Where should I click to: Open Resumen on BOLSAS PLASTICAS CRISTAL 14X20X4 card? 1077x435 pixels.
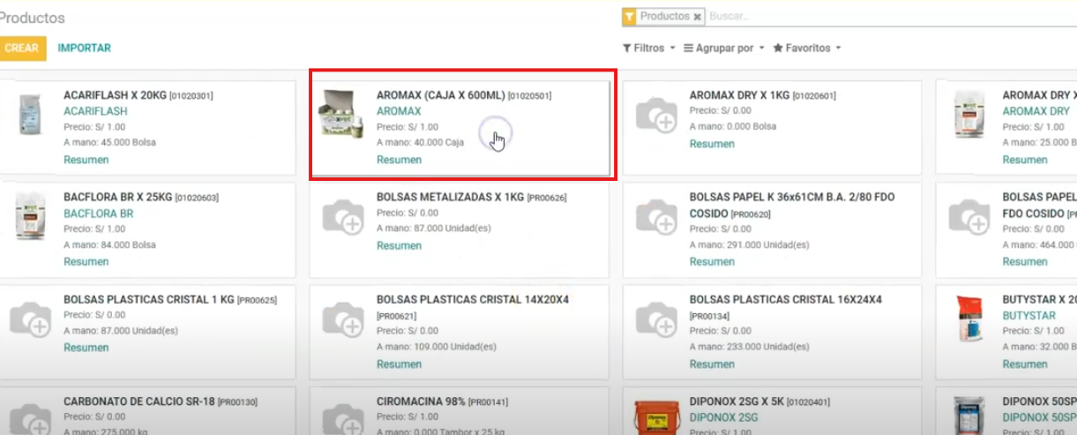399,364
